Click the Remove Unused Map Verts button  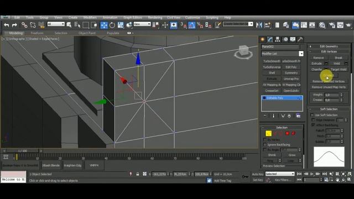329,87
